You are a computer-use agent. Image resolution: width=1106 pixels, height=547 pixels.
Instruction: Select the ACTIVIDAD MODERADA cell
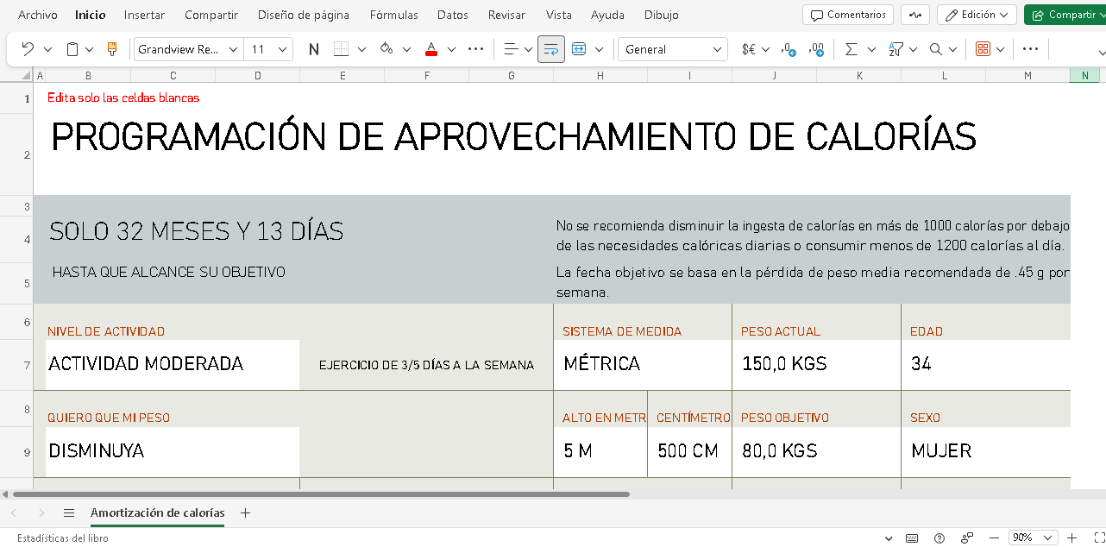click(172, 364)
